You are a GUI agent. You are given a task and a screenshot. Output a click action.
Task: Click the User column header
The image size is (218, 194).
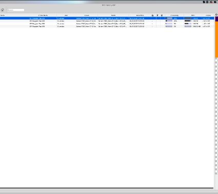tap(66, 15)
